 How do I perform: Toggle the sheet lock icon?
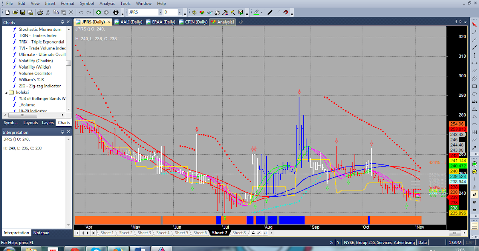pos(253,233)
